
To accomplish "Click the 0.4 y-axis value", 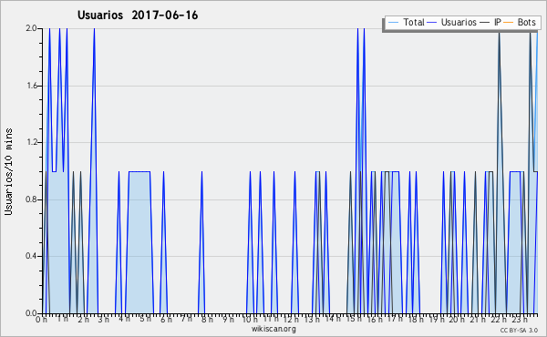I will click(x=31, y=256).
